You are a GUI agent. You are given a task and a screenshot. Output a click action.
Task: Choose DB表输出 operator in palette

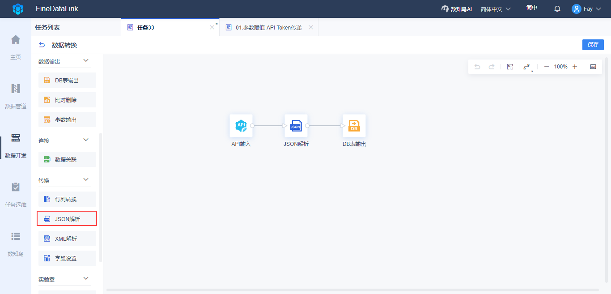[67, 80]
